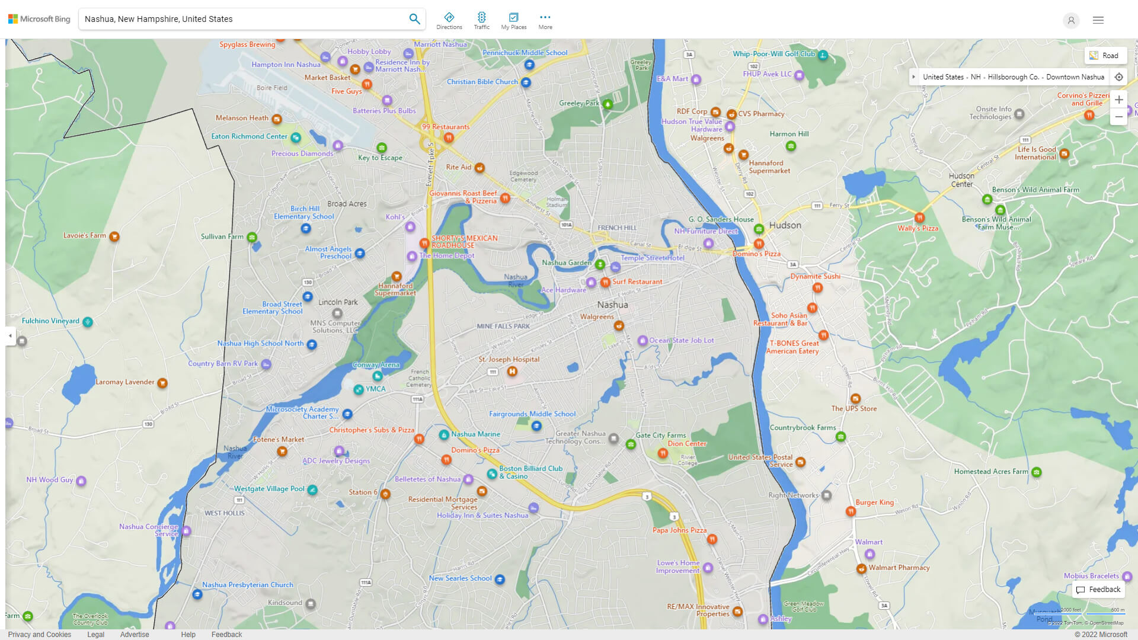Click the Feedback button on map
Viewport: 1138px width, 640px height.
(x=1098, y=590)
